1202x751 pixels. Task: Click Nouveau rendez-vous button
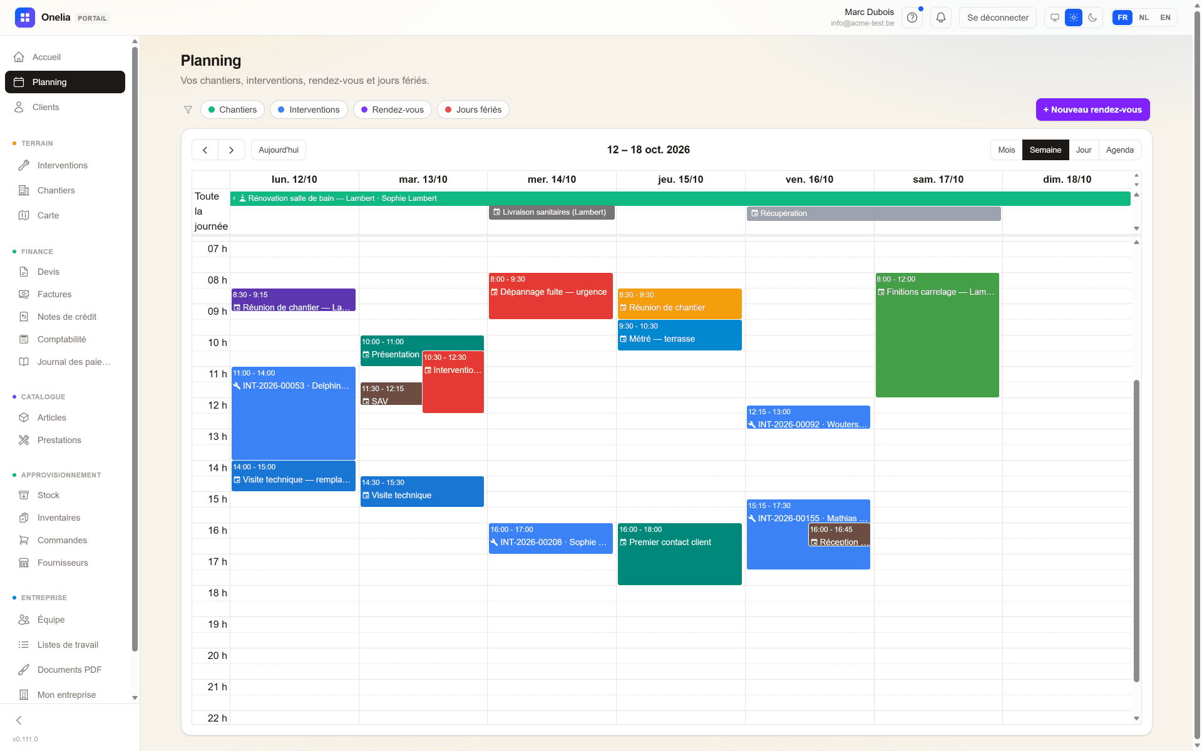tap(1092, 110)
